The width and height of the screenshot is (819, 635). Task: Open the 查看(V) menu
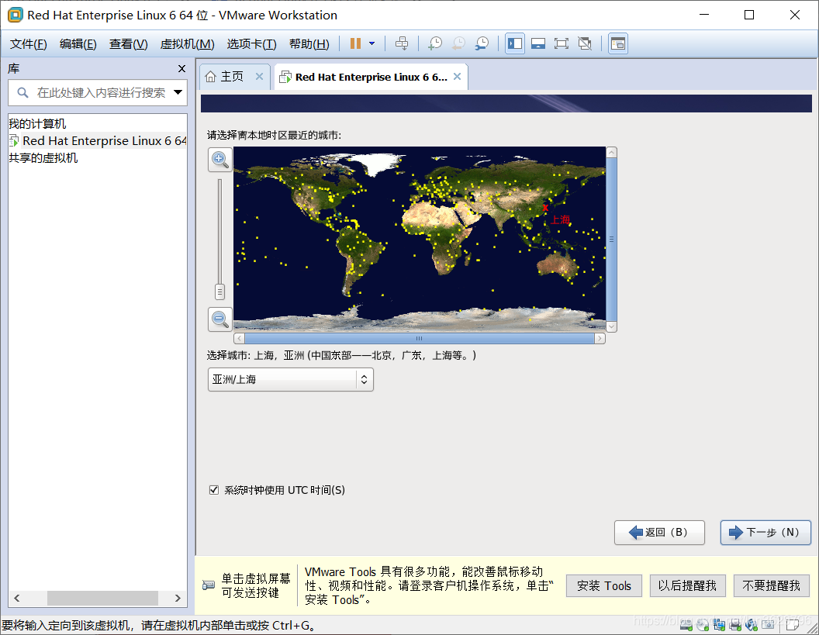click(129, 44)
